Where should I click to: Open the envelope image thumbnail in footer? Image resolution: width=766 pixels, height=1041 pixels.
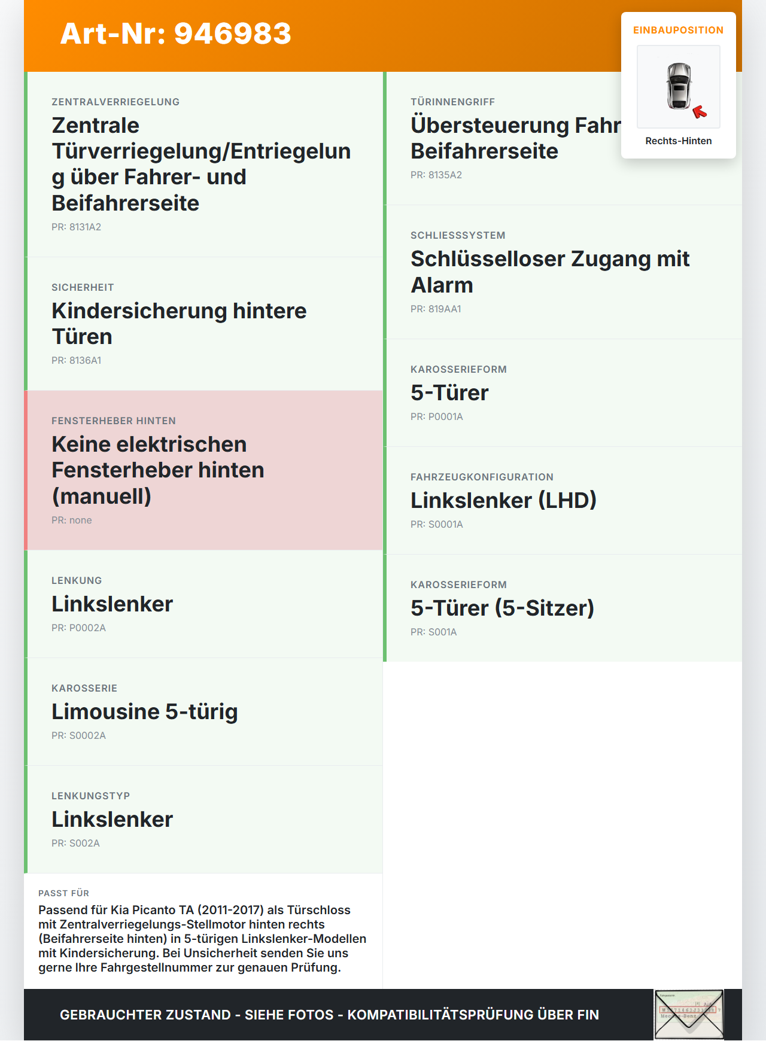click(689, 1015)
